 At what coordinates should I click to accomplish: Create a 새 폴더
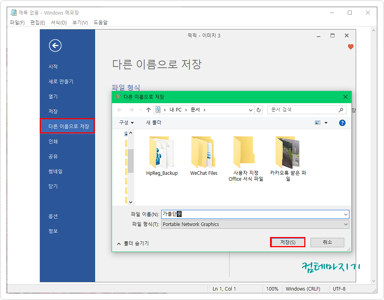154,123
